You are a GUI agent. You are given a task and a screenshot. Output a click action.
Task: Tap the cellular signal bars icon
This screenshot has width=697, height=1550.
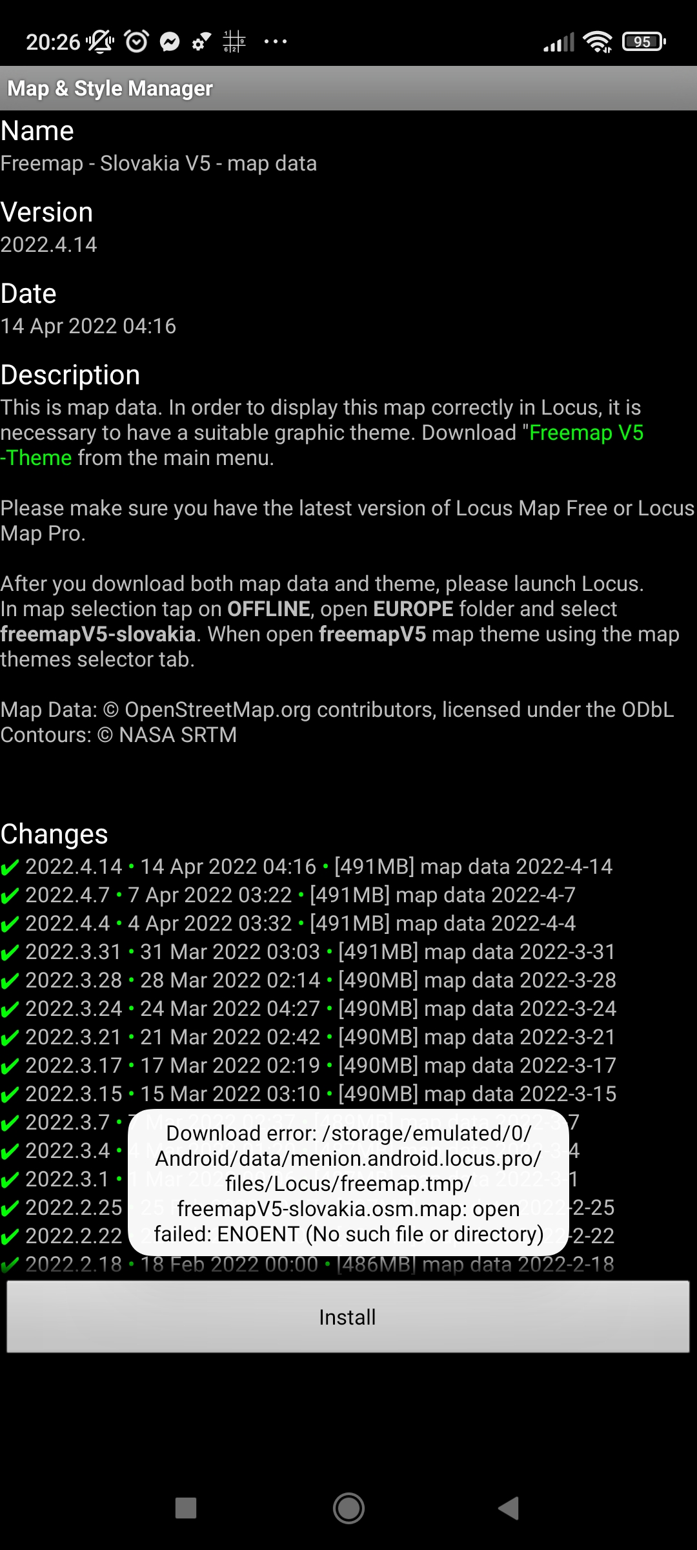pyautogui.click(x=559, y=43)
